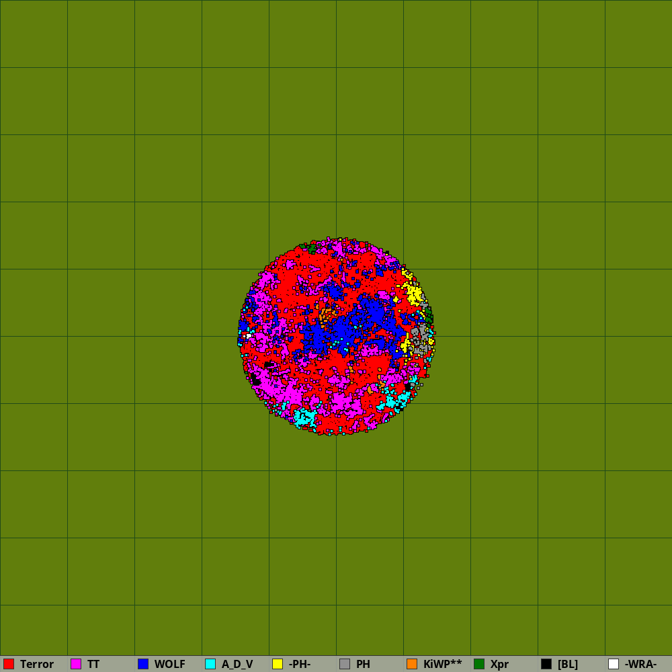
Task: Pick the green Xpr legend swatch
Action: click(479, 664)
